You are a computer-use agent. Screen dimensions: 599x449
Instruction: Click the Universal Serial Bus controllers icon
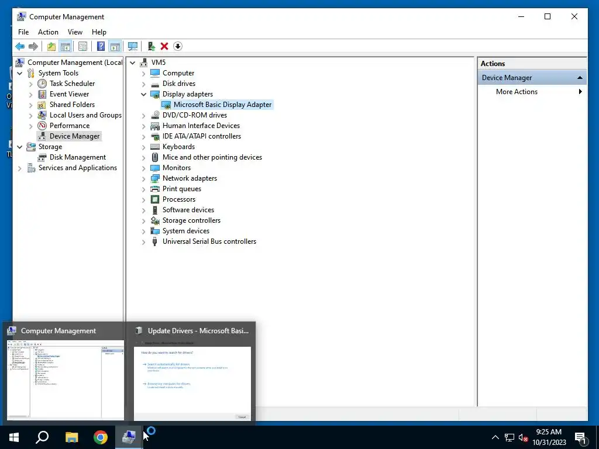point(154,241)
